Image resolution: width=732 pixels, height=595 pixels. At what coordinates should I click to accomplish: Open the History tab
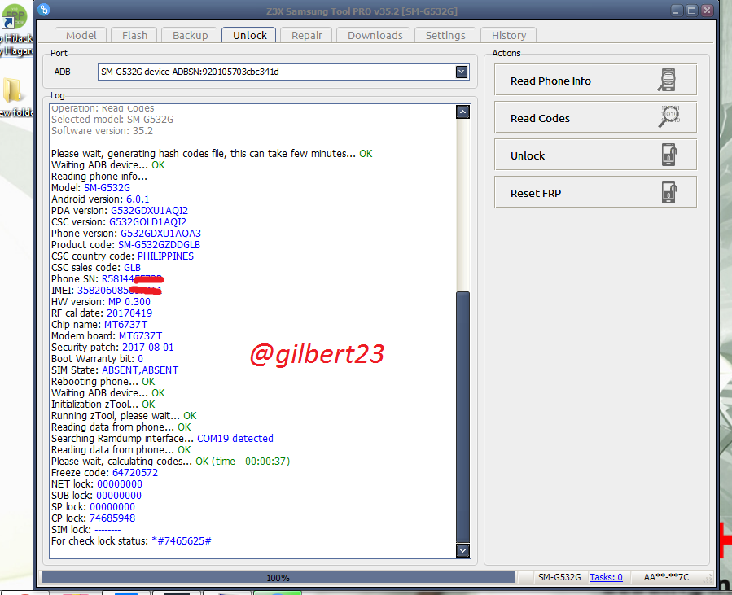pos(508,36)
